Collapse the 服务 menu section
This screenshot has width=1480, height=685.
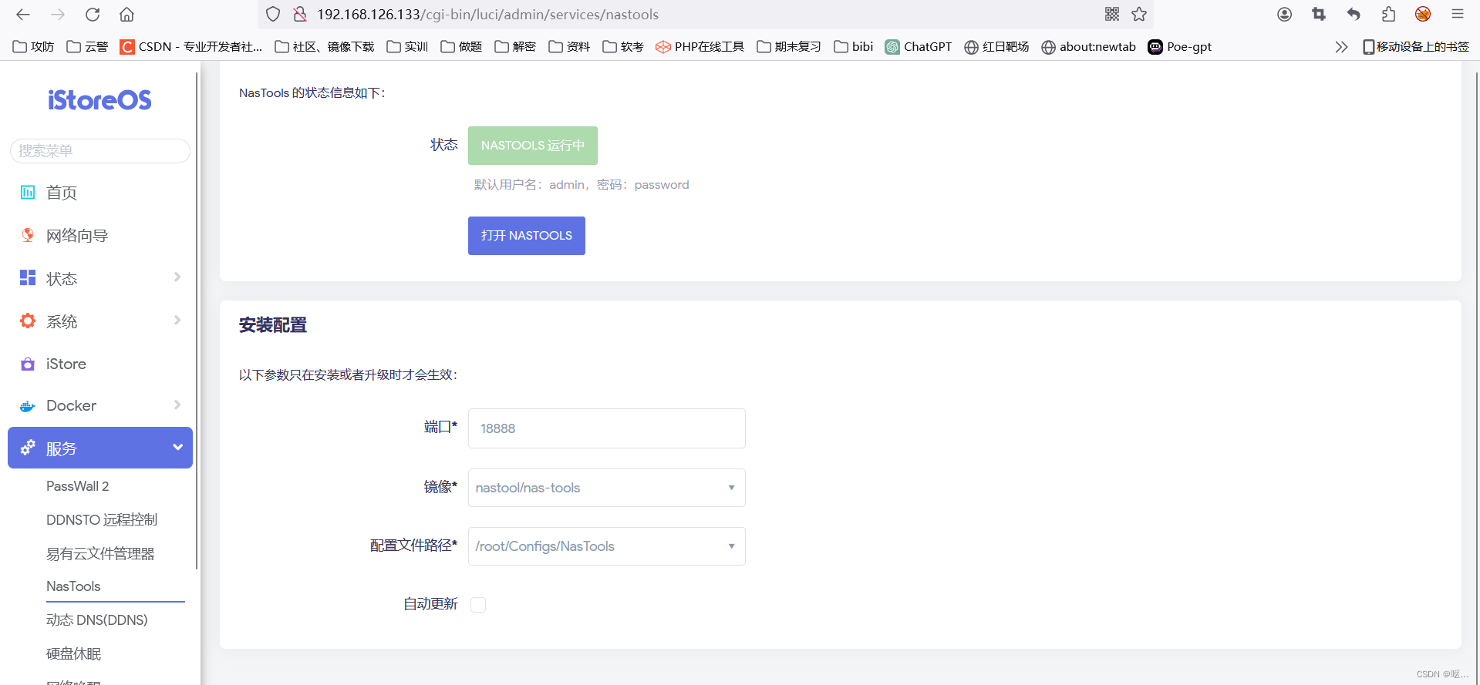pos(100,448)
